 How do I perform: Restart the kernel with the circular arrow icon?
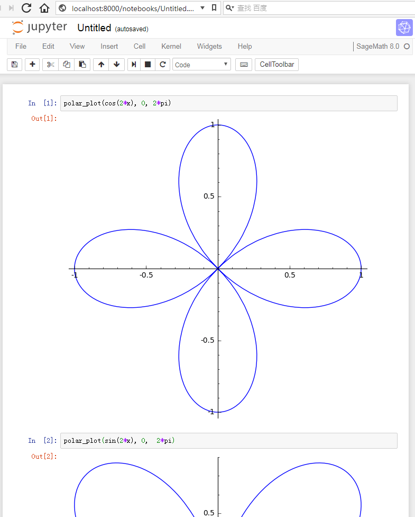(x=163, y=65)
